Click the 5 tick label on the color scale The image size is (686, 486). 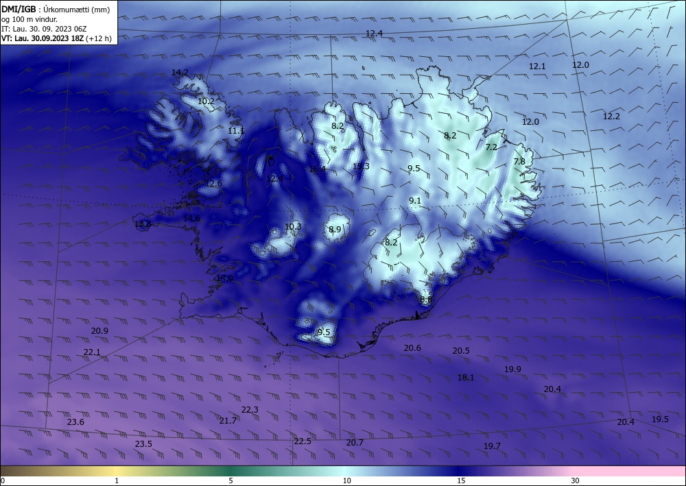point(230,481)
